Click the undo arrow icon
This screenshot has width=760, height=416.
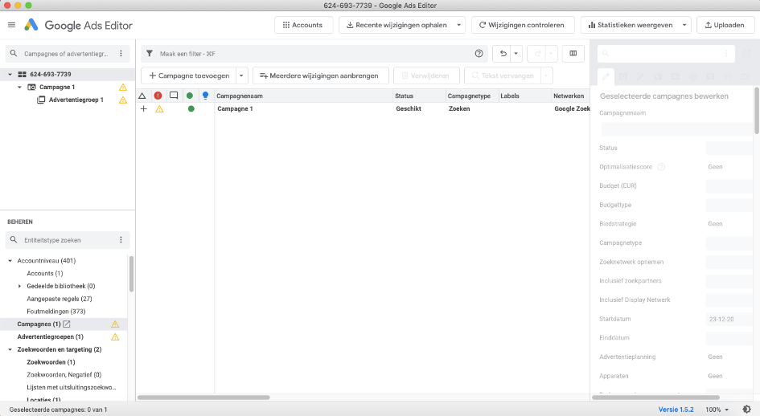[503, 54]
